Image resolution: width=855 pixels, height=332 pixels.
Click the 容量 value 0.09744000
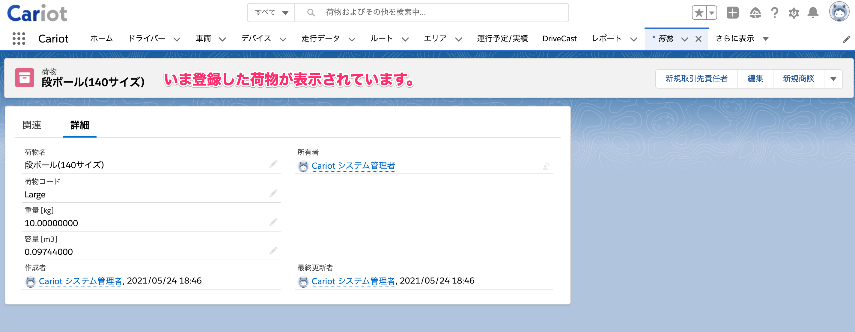click(49, 252)
